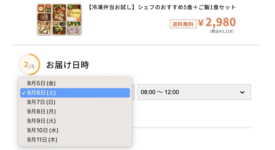Click the checkmark beside 9月6日 (土)

pyautogui.click(x=24, y=93)
